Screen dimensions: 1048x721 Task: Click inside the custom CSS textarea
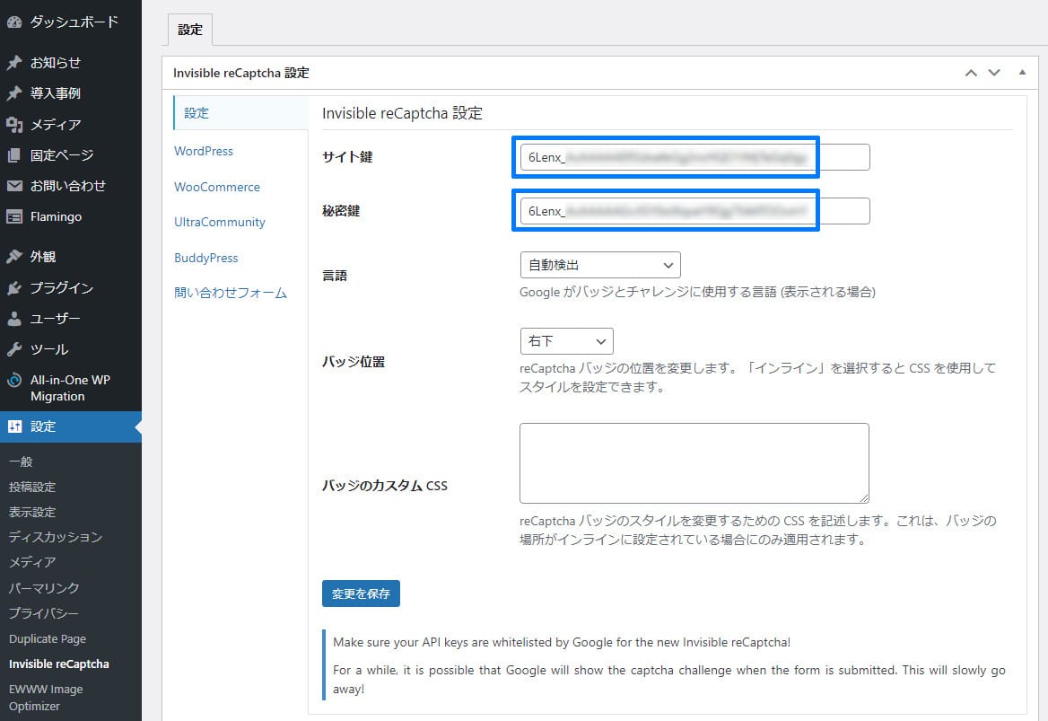tap(693, 462)
